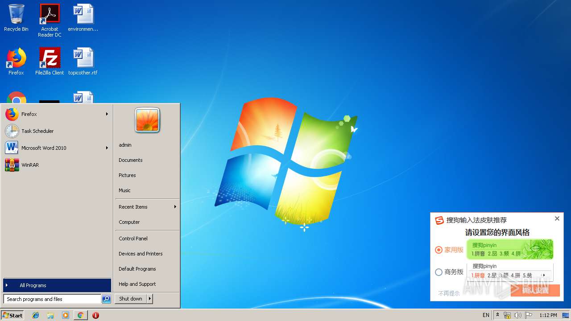Open the Shut down options arrow
The image size is (571, 321).
pos(150,299)
